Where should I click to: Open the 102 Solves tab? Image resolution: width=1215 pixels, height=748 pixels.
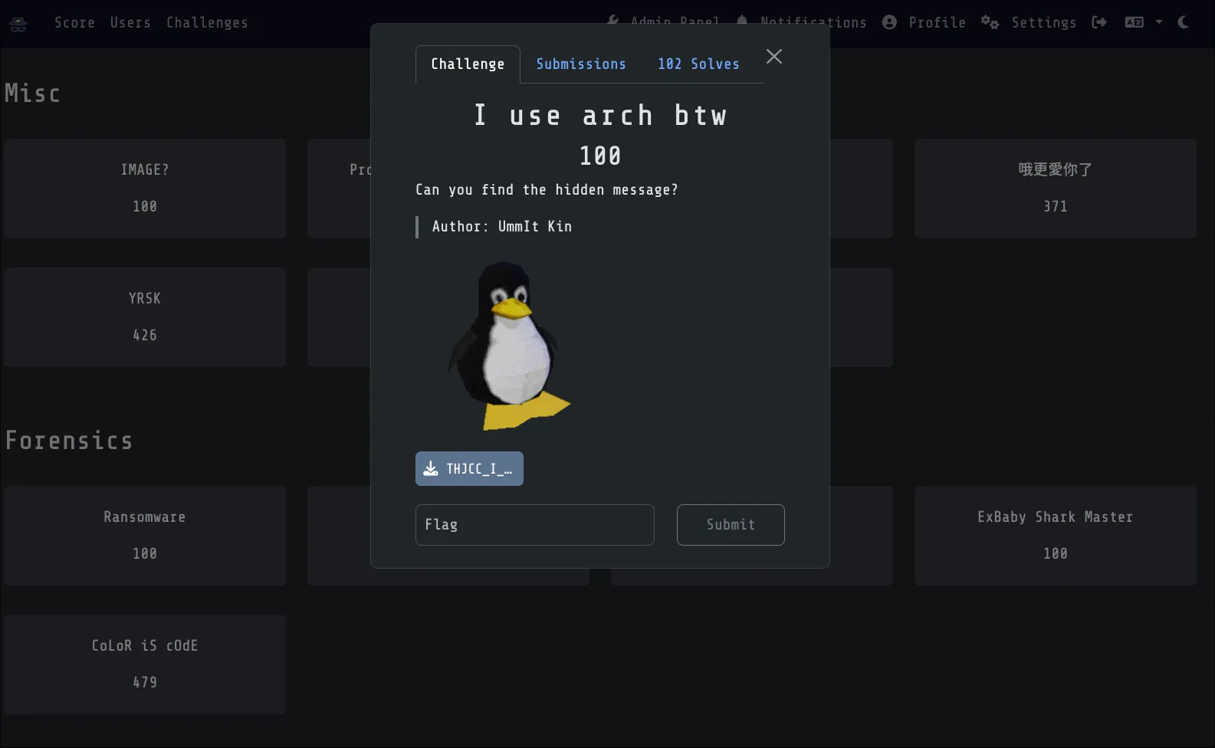point(698,64)
